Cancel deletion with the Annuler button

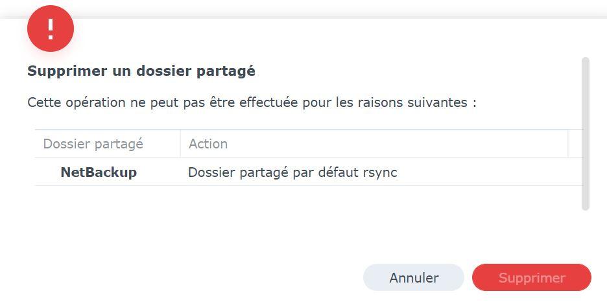click(x=414, y=277)
